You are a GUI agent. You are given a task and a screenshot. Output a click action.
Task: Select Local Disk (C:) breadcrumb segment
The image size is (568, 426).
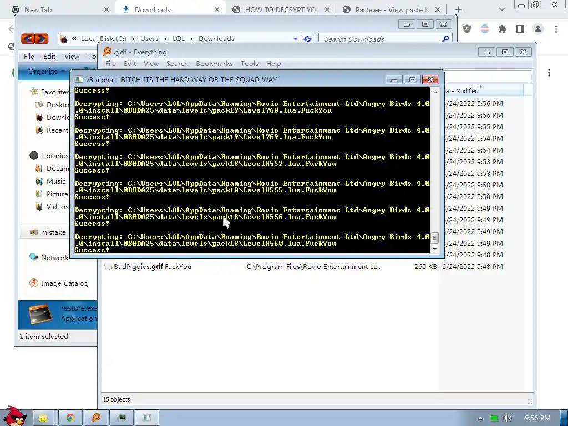[104, 39]
